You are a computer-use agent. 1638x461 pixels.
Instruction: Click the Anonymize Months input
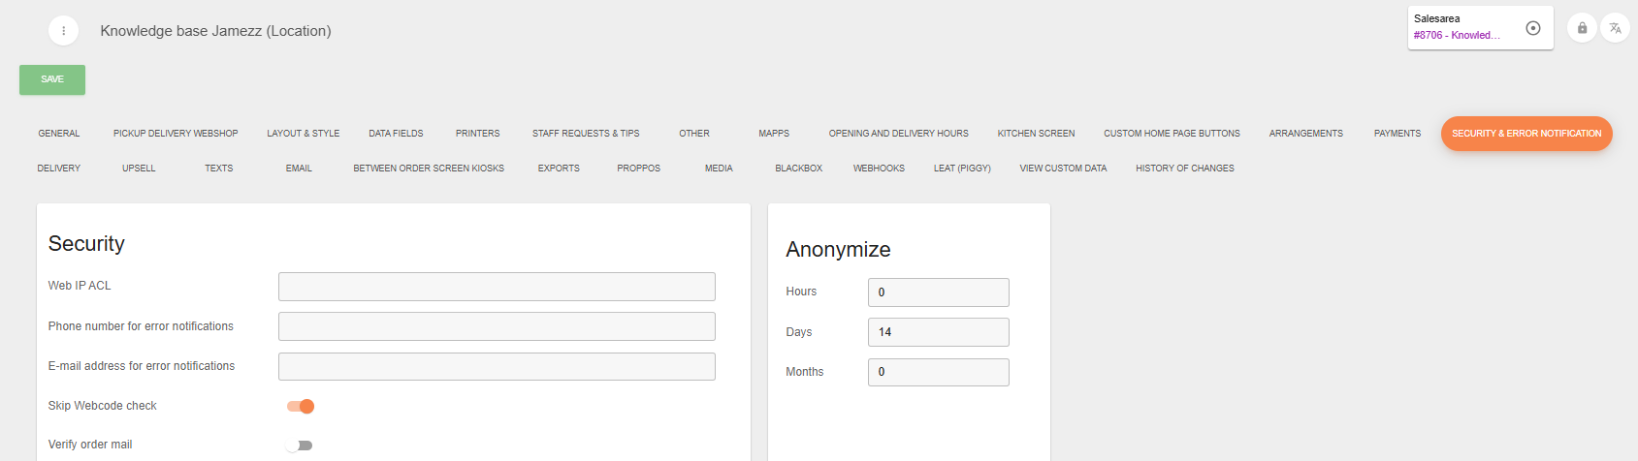pos(938,372)
